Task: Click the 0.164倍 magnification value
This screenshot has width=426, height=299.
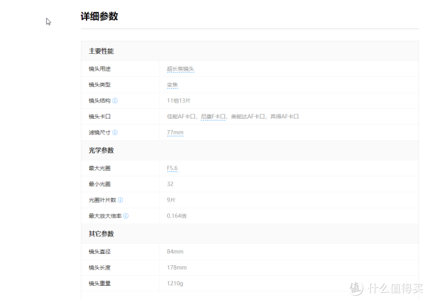Action: click(x=177, y=216)
